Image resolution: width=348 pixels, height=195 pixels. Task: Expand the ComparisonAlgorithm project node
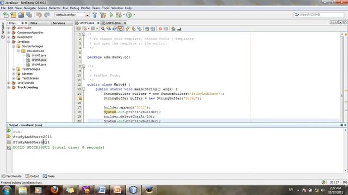tap(9, 32)
